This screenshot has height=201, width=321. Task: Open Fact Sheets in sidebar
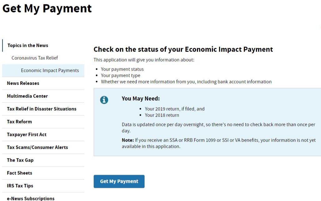pyautogui.click(x=19, y=173)
